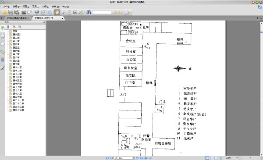Image resolution: width=263 pixels, height=160 pixels.
Task: Click the binoculars Find icon
Action: point(89,12)
